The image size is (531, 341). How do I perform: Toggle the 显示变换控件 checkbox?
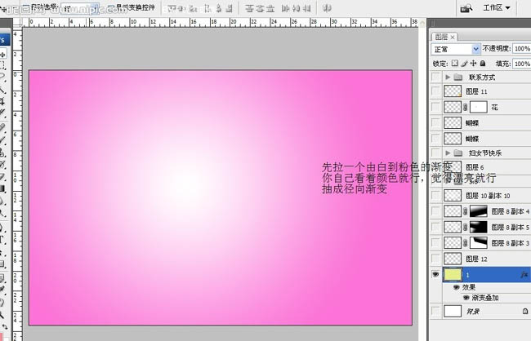[111, 7]
